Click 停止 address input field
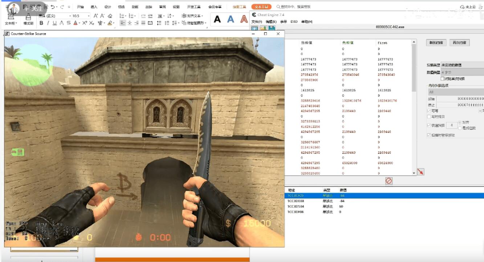This screenshot has height=262, width=484. [x=460, y=105]
